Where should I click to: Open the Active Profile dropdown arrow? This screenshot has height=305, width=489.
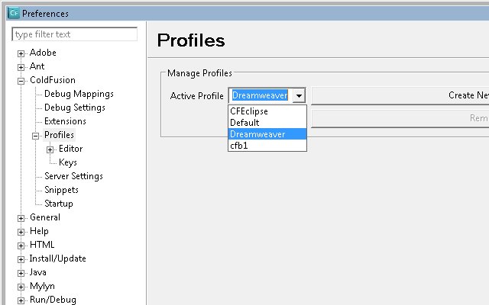pyautogui.click(x=299, y=95)
